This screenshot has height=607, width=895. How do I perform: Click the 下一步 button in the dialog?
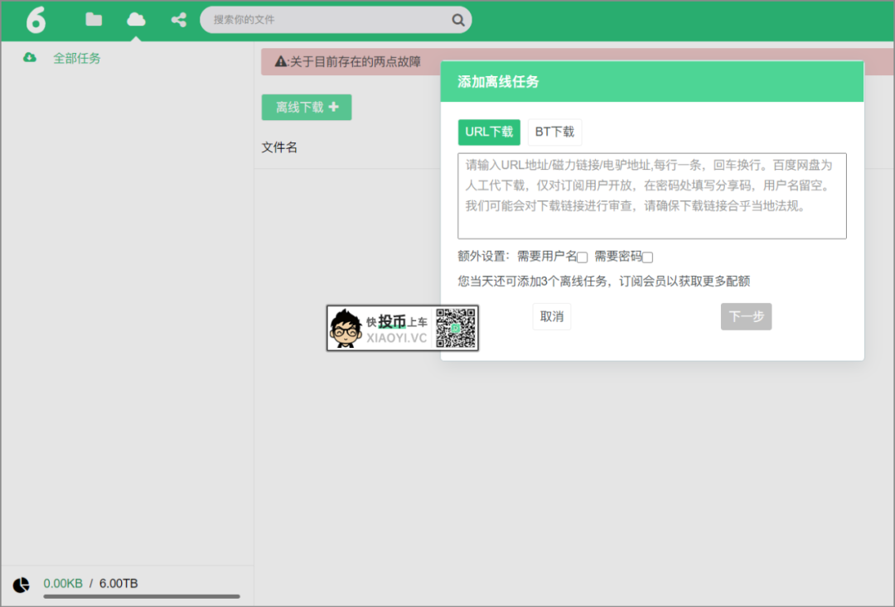(745, 316)
